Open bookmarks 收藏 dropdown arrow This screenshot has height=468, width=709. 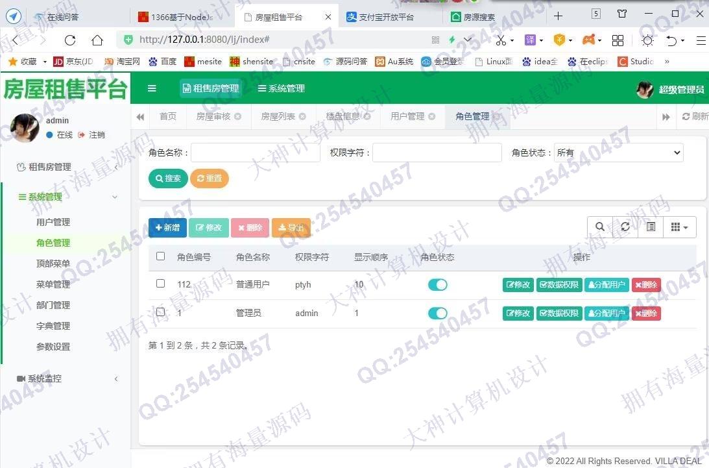[x=45, y=62]
